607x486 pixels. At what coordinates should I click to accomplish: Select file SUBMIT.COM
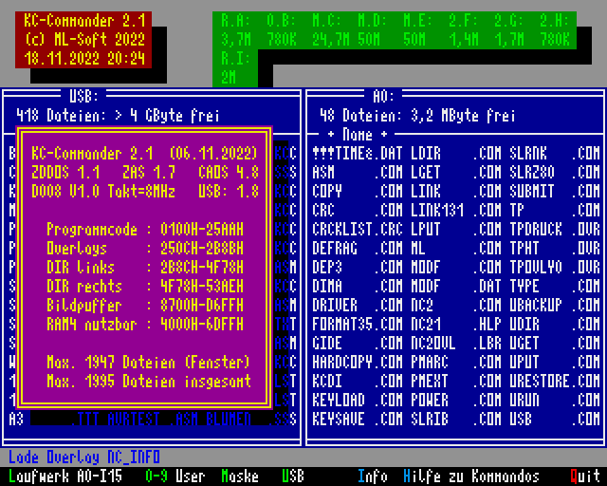pos(555,192)
